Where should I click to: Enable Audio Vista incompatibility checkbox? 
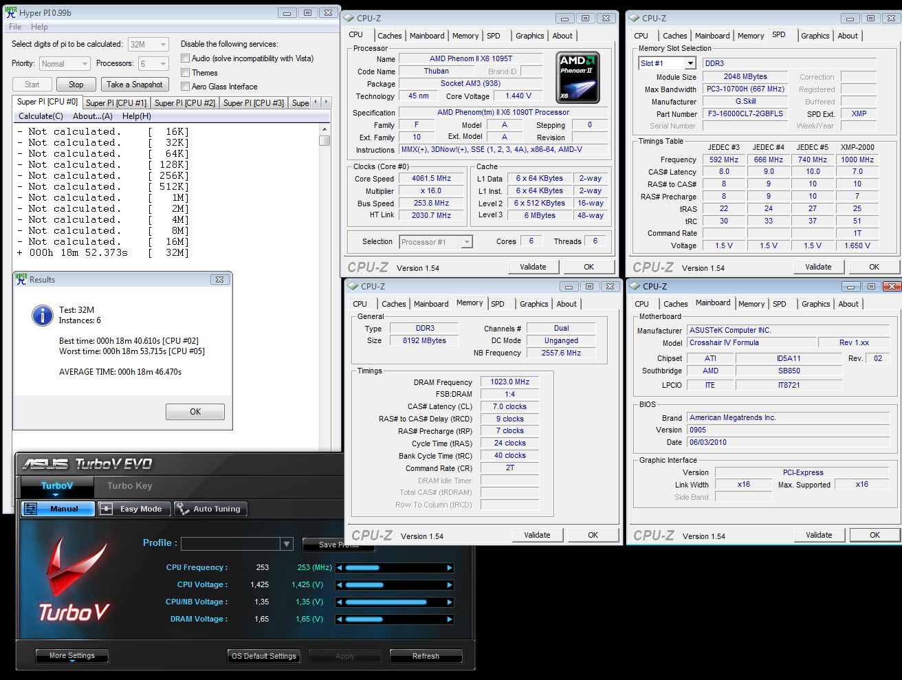pyautogui.click(x=185, y=58)
